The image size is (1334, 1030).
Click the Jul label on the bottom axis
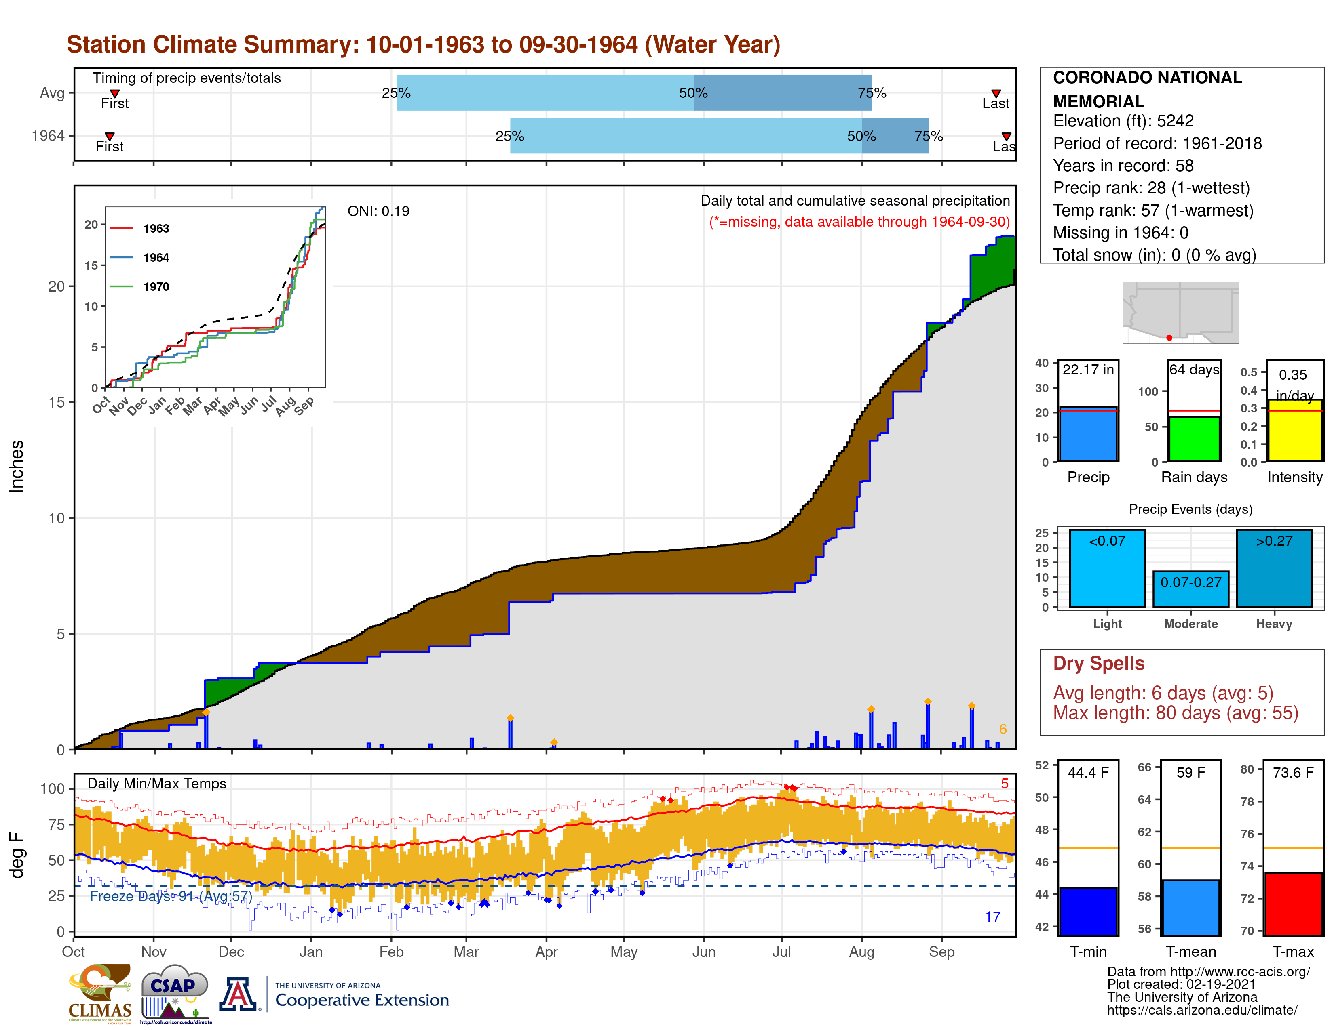pos(781,952)
